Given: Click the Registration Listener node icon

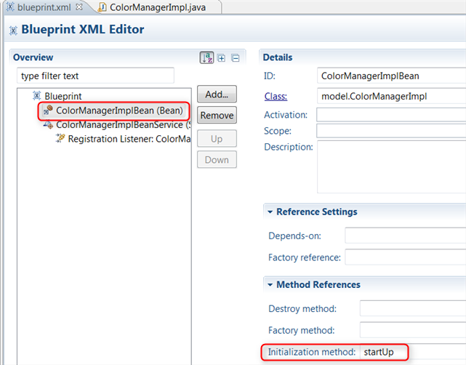Looking at the screenshot, I should point(60,139).
